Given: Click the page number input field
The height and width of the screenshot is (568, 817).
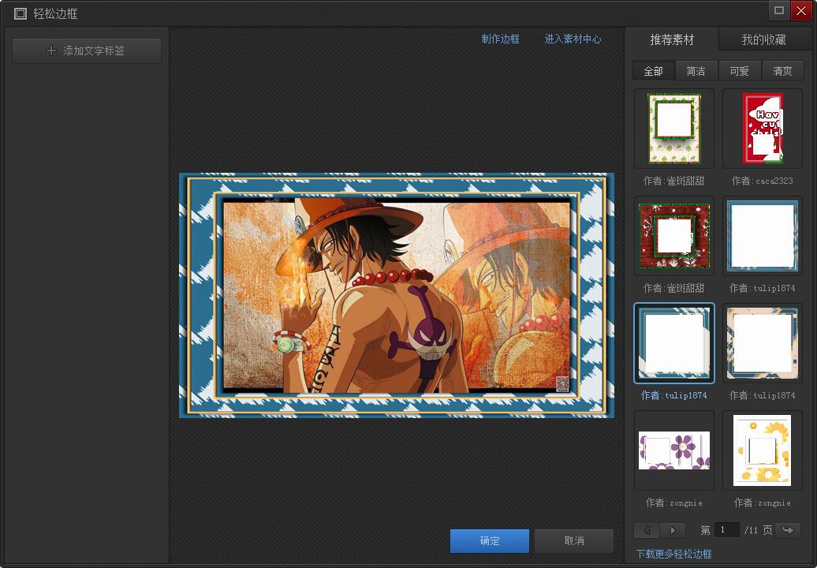Looking at the screenshot, I should (726, 530).
